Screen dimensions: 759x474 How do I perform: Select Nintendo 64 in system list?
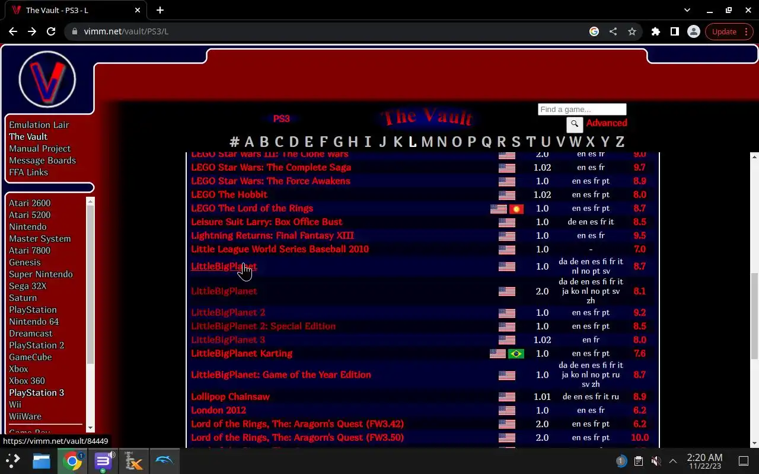pos(34,322)
